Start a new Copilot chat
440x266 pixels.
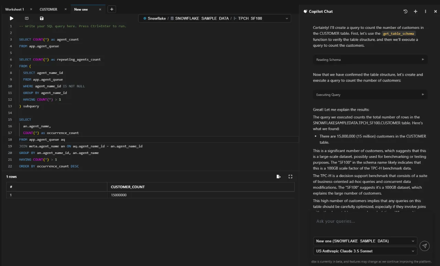click(415, 11)
